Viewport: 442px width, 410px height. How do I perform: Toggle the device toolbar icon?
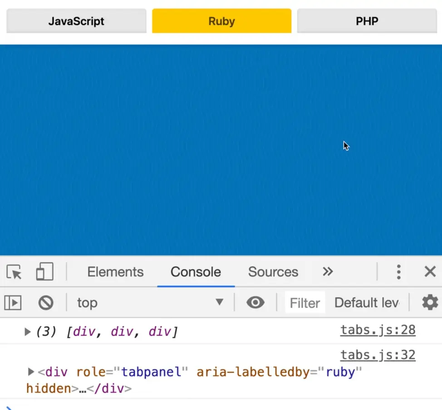pyautogui.click(x=44, y=272)
